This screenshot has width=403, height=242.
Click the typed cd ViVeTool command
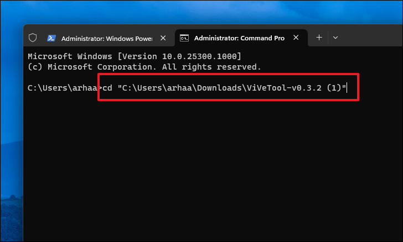click(224, 88)
